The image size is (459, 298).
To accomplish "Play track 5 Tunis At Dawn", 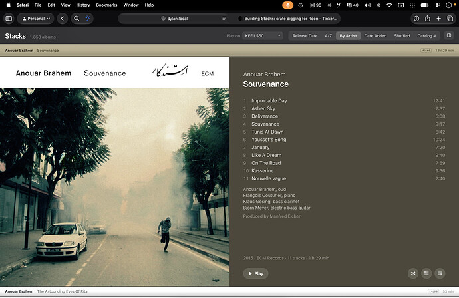I will tap(344, 132).
